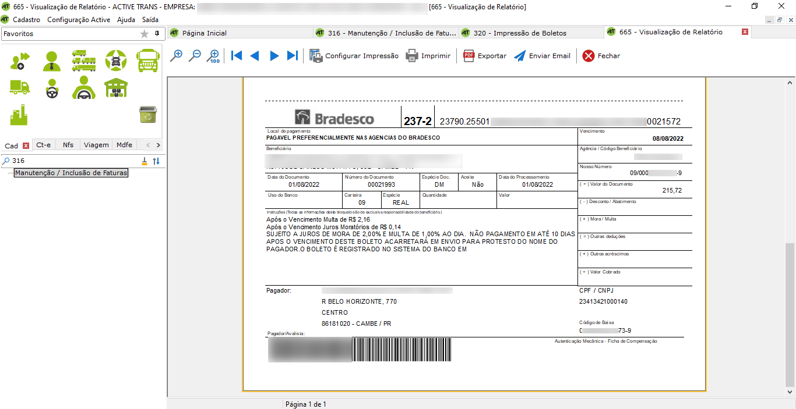Click the Página 1 de 1 status text
796x409 pixels.
306,404
